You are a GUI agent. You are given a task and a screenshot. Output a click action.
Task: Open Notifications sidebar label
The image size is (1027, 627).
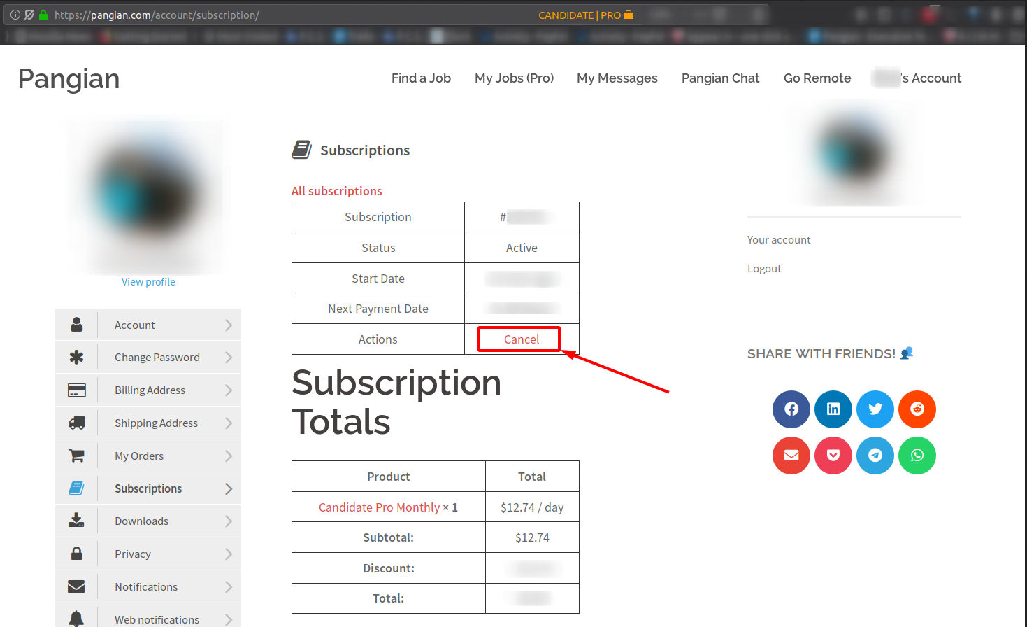[x=146, y=587]
